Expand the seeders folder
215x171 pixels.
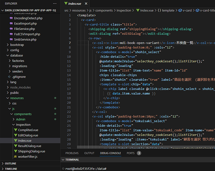pyautogui.click(x=10, y=71)
